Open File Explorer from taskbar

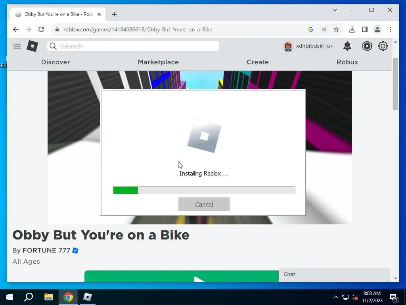tap(48, 297)
